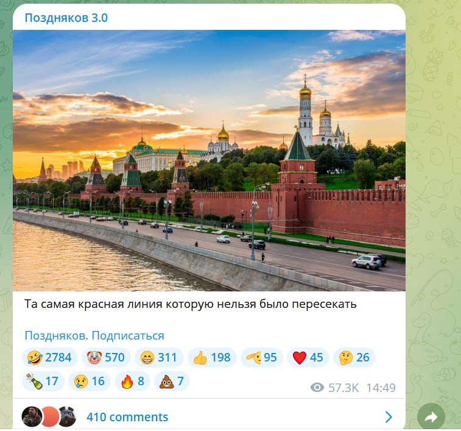Image resolution: width=461 pixels, height=431 pixels.
Task: Click the champagne bottle reaction with 17
Action: (43, 381)
